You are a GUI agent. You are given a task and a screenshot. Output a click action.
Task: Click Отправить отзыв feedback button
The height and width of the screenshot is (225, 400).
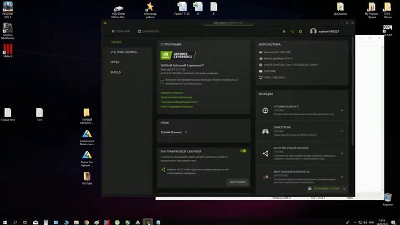324,189
